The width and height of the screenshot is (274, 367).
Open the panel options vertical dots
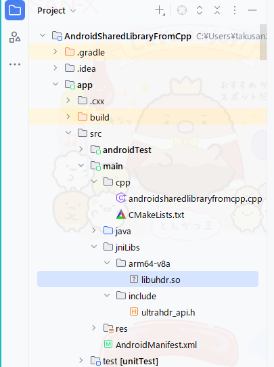click(235, 11)
